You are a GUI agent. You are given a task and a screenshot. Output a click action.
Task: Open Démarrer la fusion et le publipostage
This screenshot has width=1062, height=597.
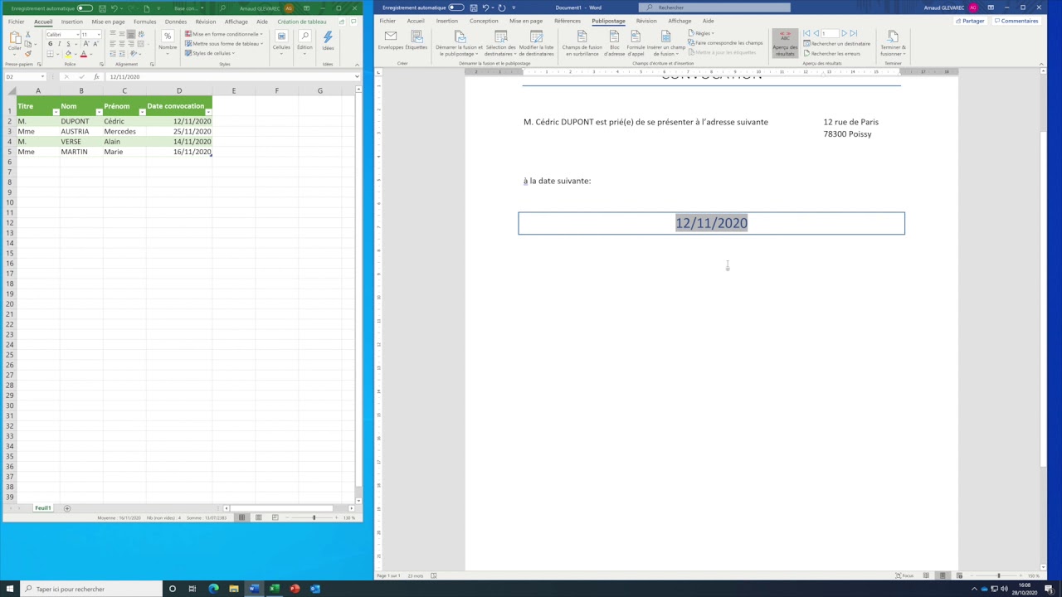[459, 43]
